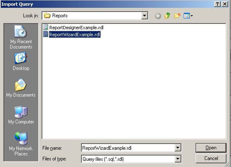Click the ReportDesignerExample.rdl file icon

pyautogui.click(x=46, y=27)
